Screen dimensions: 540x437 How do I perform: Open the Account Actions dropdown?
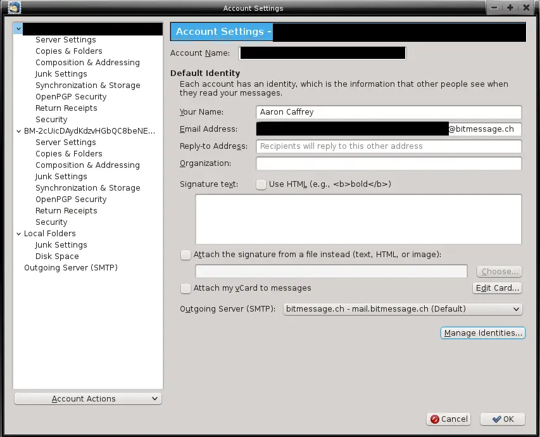click(x=88, y=399)
